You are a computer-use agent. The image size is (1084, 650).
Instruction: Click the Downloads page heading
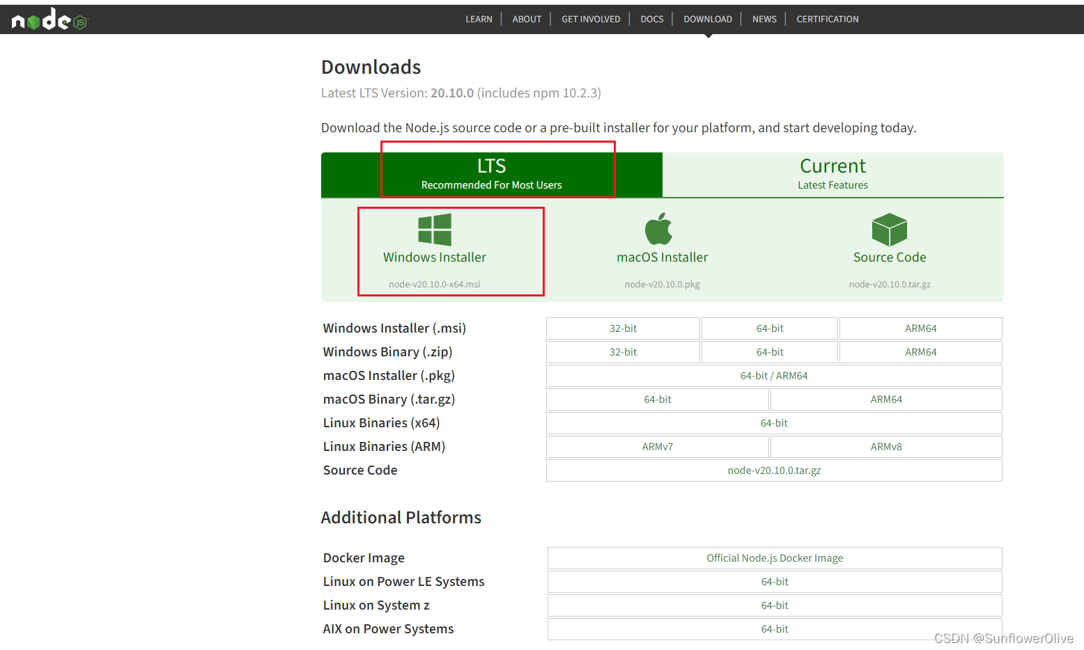pyautogui.click(x=371, y=67)
